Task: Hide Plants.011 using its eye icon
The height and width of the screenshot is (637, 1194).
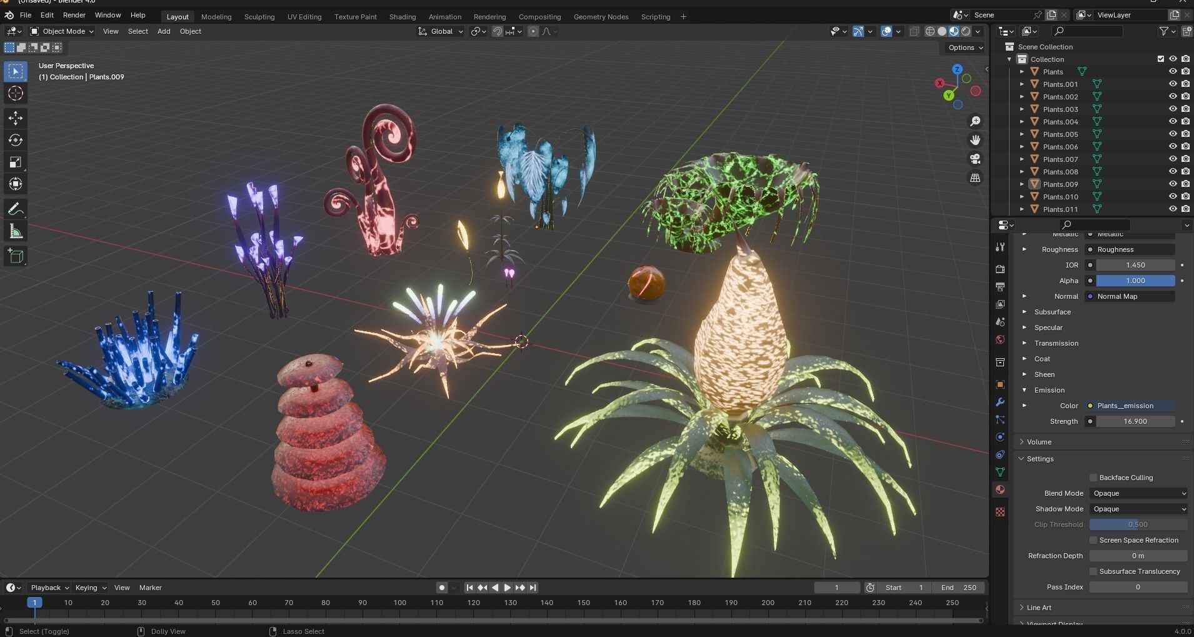Action: click(x=1173, y=209)
